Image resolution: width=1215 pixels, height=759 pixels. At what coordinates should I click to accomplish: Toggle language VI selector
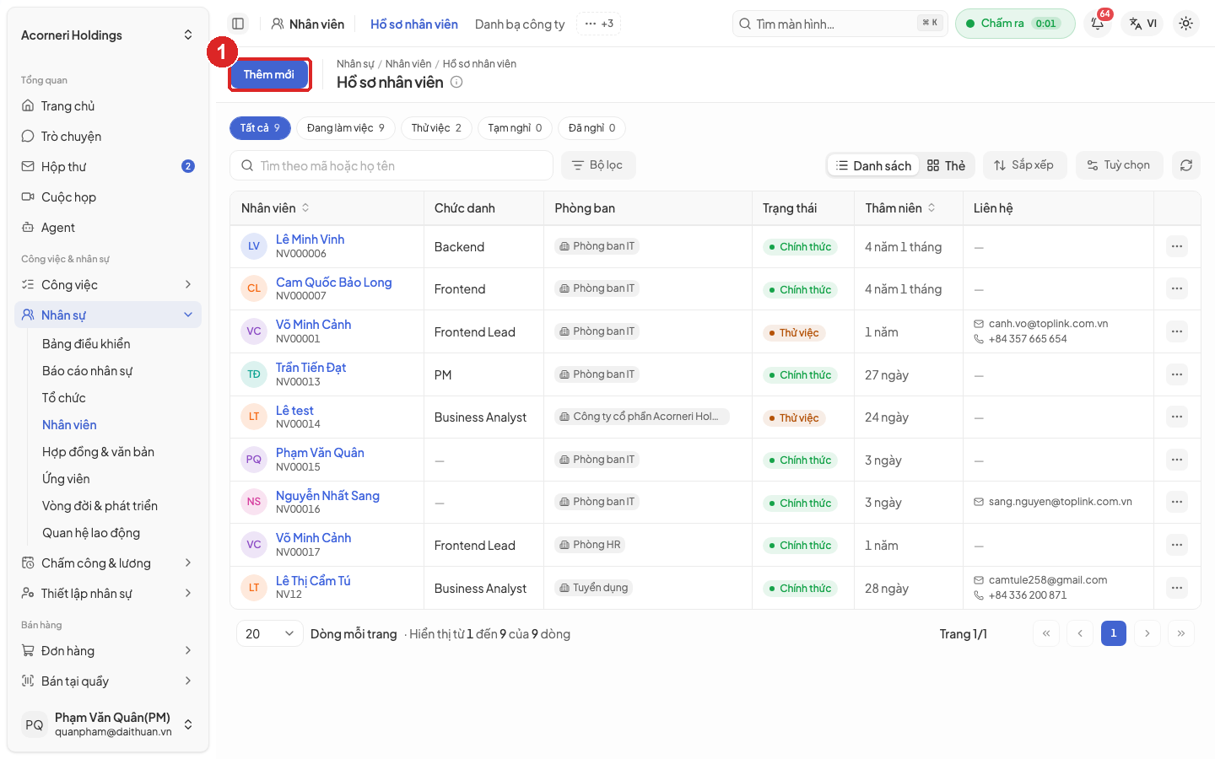point(1142,24)
